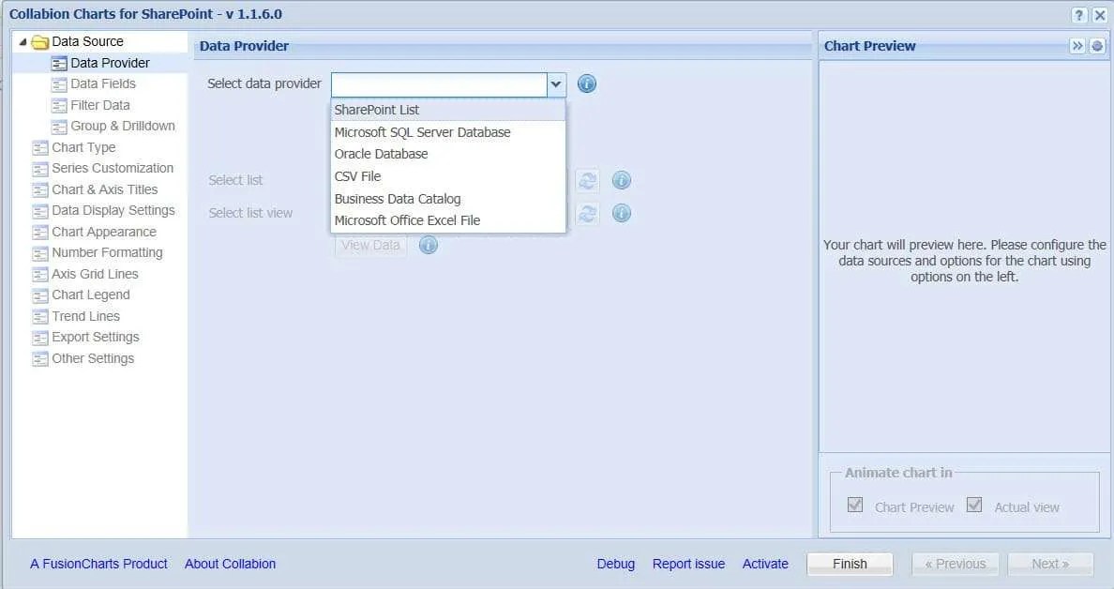
Task: Select the Series Customization tree item label
Action: coord(113,169)
